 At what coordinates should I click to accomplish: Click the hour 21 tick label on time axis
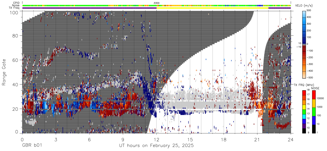pos(257,140)
